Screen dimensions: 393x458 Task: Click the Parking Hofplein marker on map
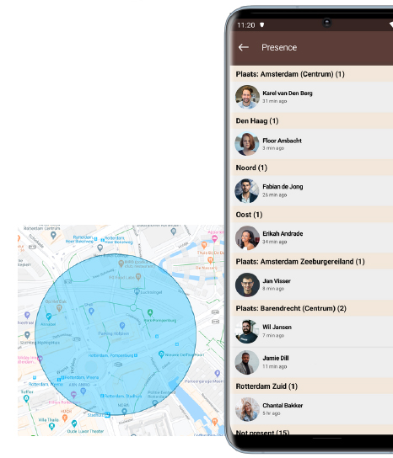pyautogui.click(x=122, y=325)
